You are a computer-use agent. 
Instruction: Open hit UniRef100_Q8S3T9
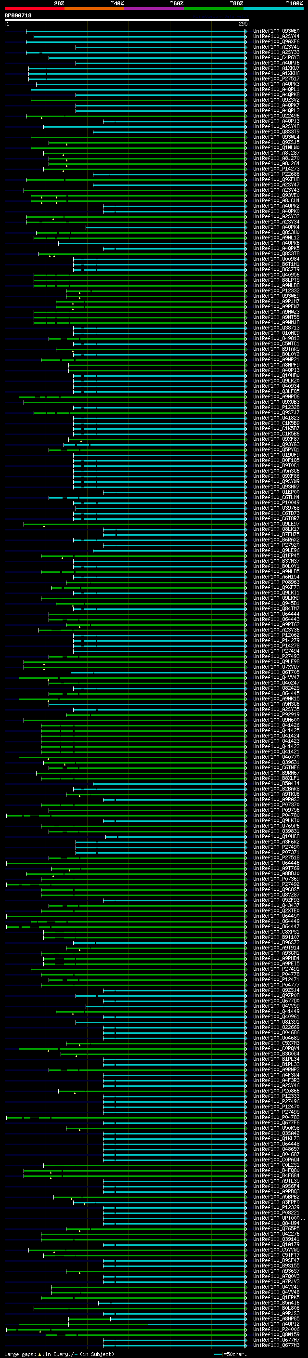(276, 132)
